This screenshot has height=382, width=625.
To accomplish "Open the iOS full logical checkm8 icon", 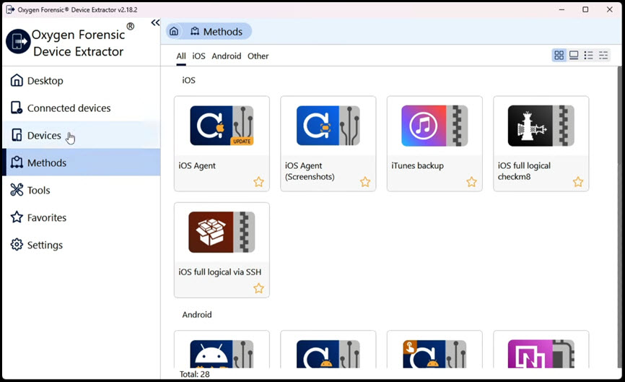I will 541,126.
